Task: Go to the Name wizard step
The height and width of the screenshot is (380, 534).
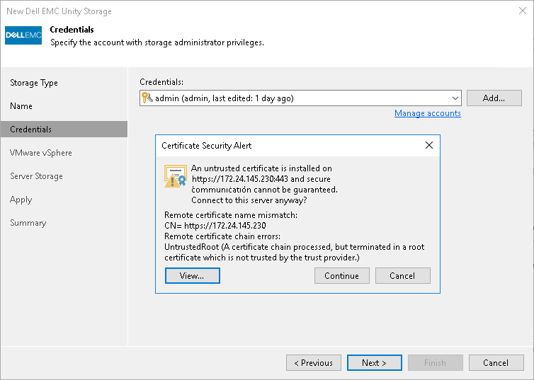Action: 21,106
